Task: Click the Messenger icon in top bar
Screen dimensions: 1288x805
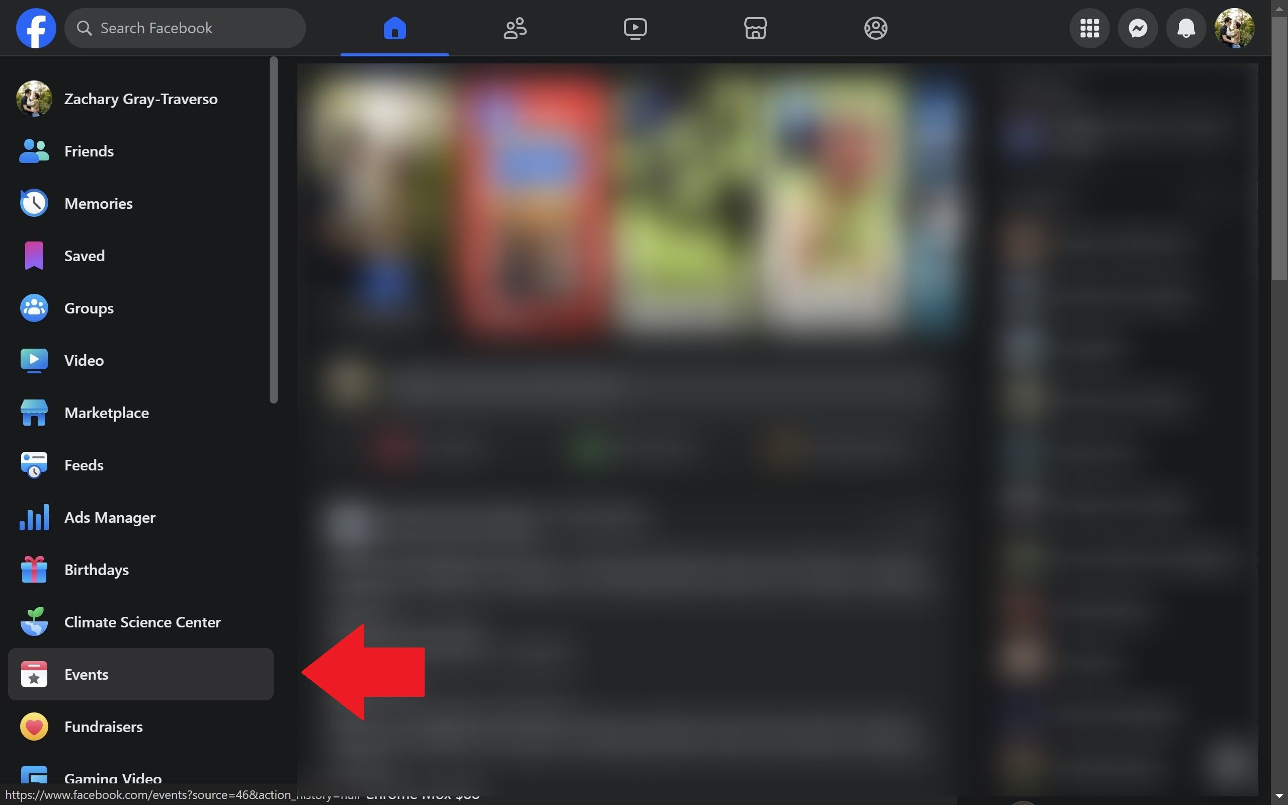Action: [1139, 28]
